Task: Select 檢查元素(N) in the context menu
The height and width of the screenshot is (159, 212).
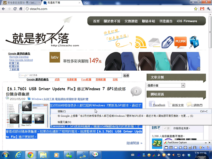Action: pos(131,122)
